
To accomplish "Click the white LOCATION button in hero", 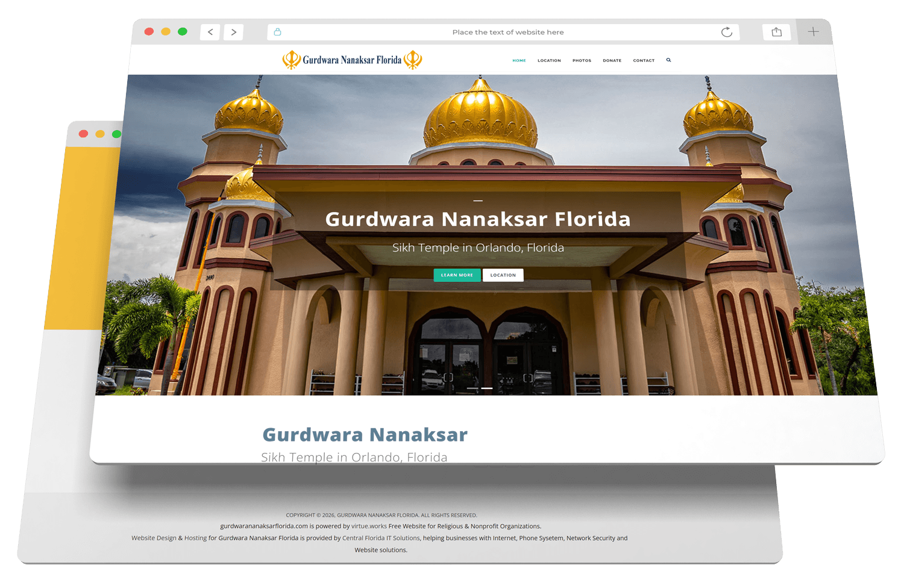I will pyautogui.click(x=503, y=275).
